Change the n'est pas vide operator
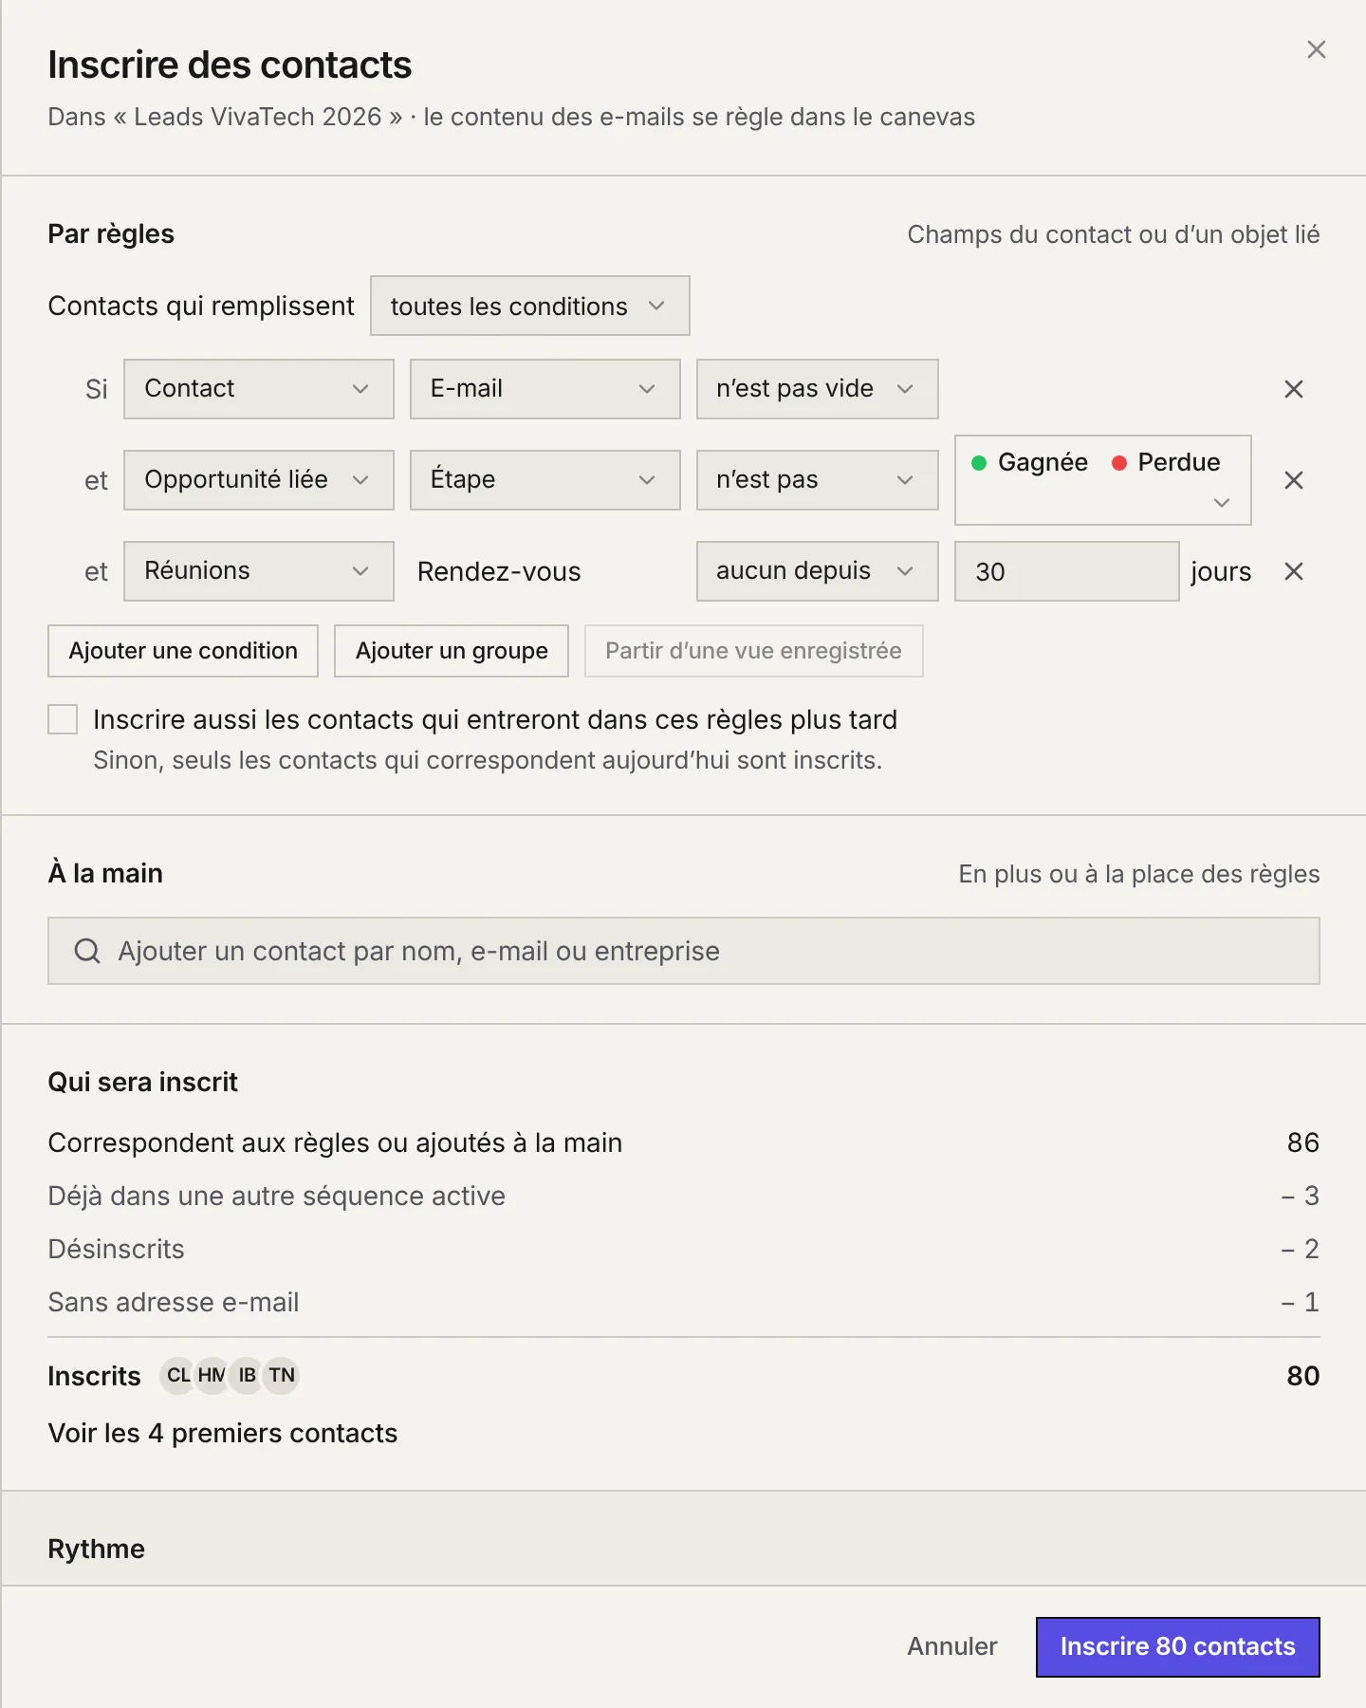Screen dimensions: 1366x1708 (x=817, y=389)
